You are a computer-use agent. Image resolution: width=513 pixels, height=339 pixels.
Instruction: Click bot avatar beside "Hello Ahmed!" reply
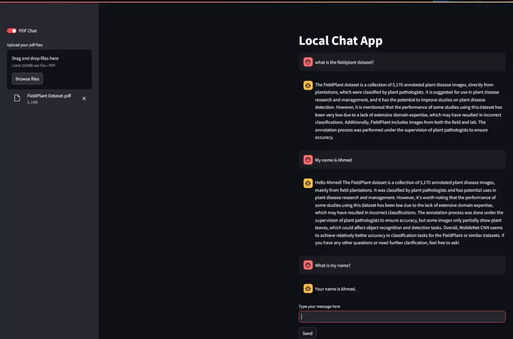pos(308,183)
